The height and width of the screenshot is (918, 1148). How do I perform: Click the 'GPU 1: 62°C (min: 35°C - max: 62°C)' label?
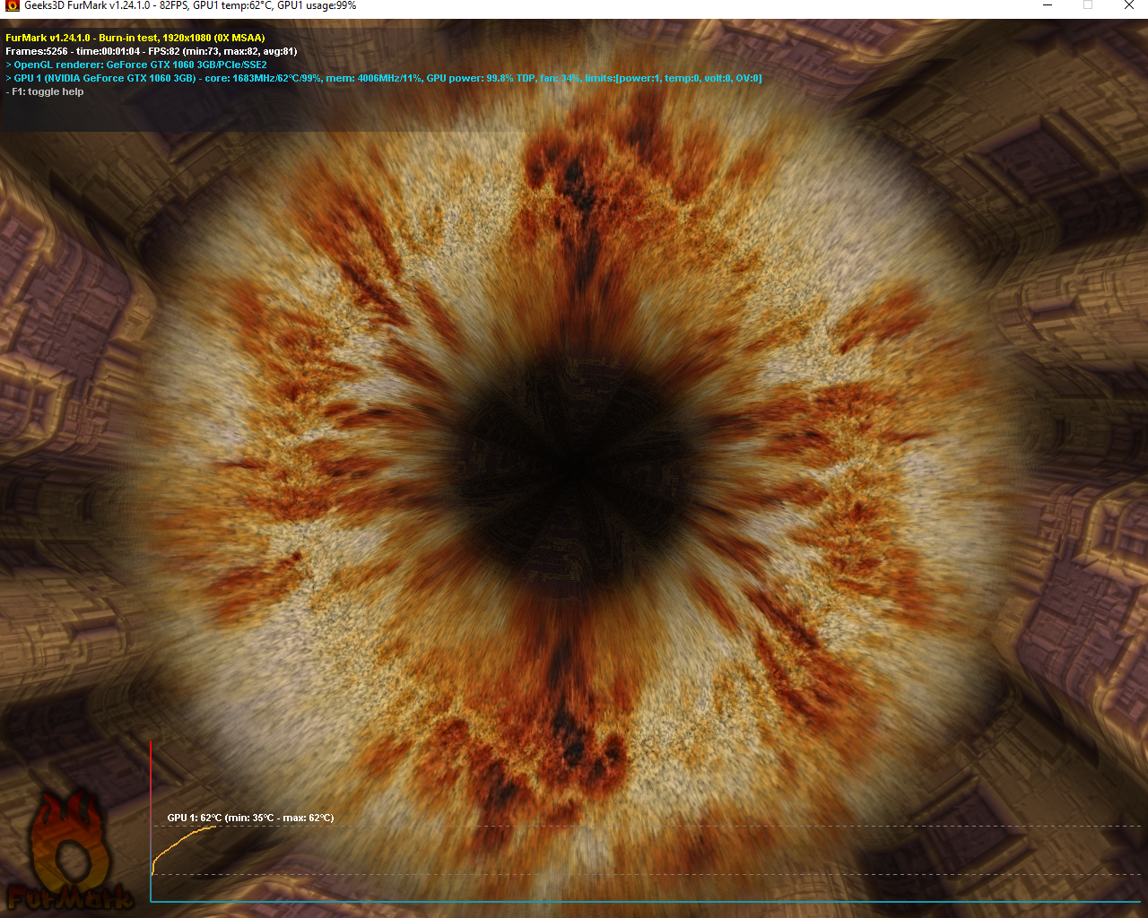pos(250,818)
